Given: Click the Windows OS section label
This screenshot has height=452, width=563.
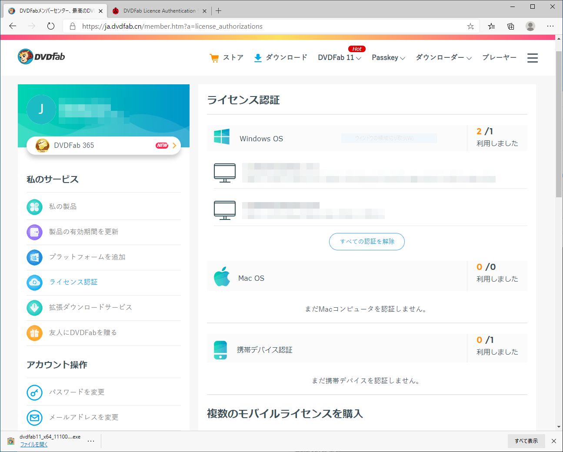Looking at the screenshot, I should (x=261, y=139).
